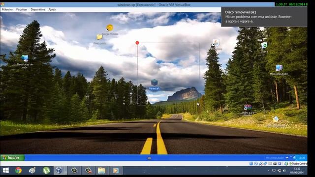This screenshot has width=315, height=177.
Task: Click the VirtualBox cube icon on host taskbar
Action: [x=59, y=171]
